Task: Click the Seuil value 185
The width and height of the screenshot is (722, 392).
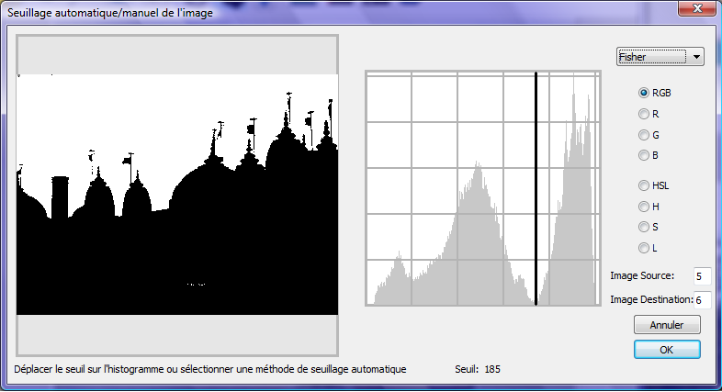Action: (x=492, y=369)
